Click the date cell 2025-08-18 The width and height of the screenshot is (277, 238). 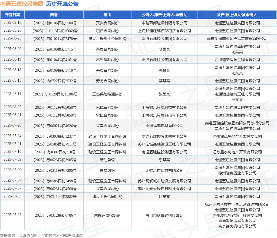tap(12, 70)
